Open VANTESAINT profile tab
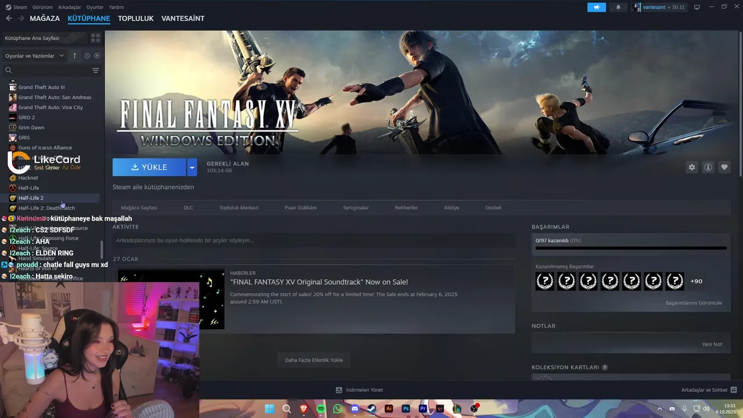 coord(183,19)
